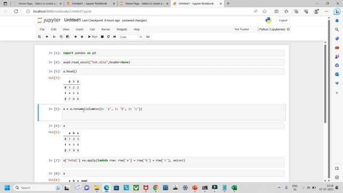Open Excel from the taskbar
This screenshot has height=193, width=343.
(x=234, y=188)
